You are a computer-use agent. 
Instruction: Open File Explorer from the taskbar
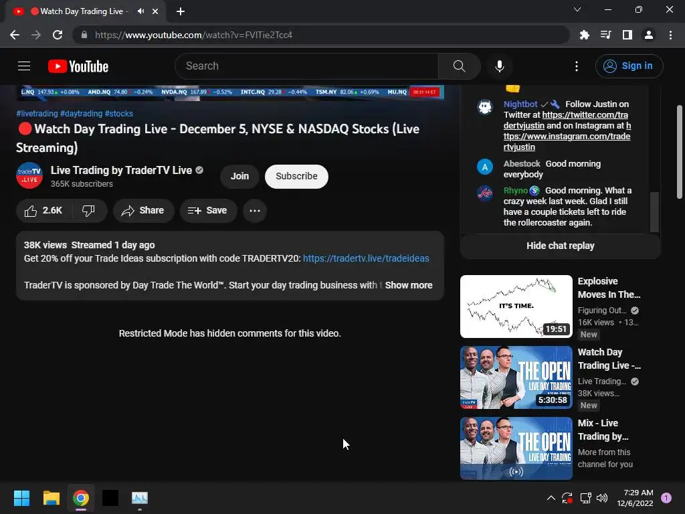click(x=51, y=498)
